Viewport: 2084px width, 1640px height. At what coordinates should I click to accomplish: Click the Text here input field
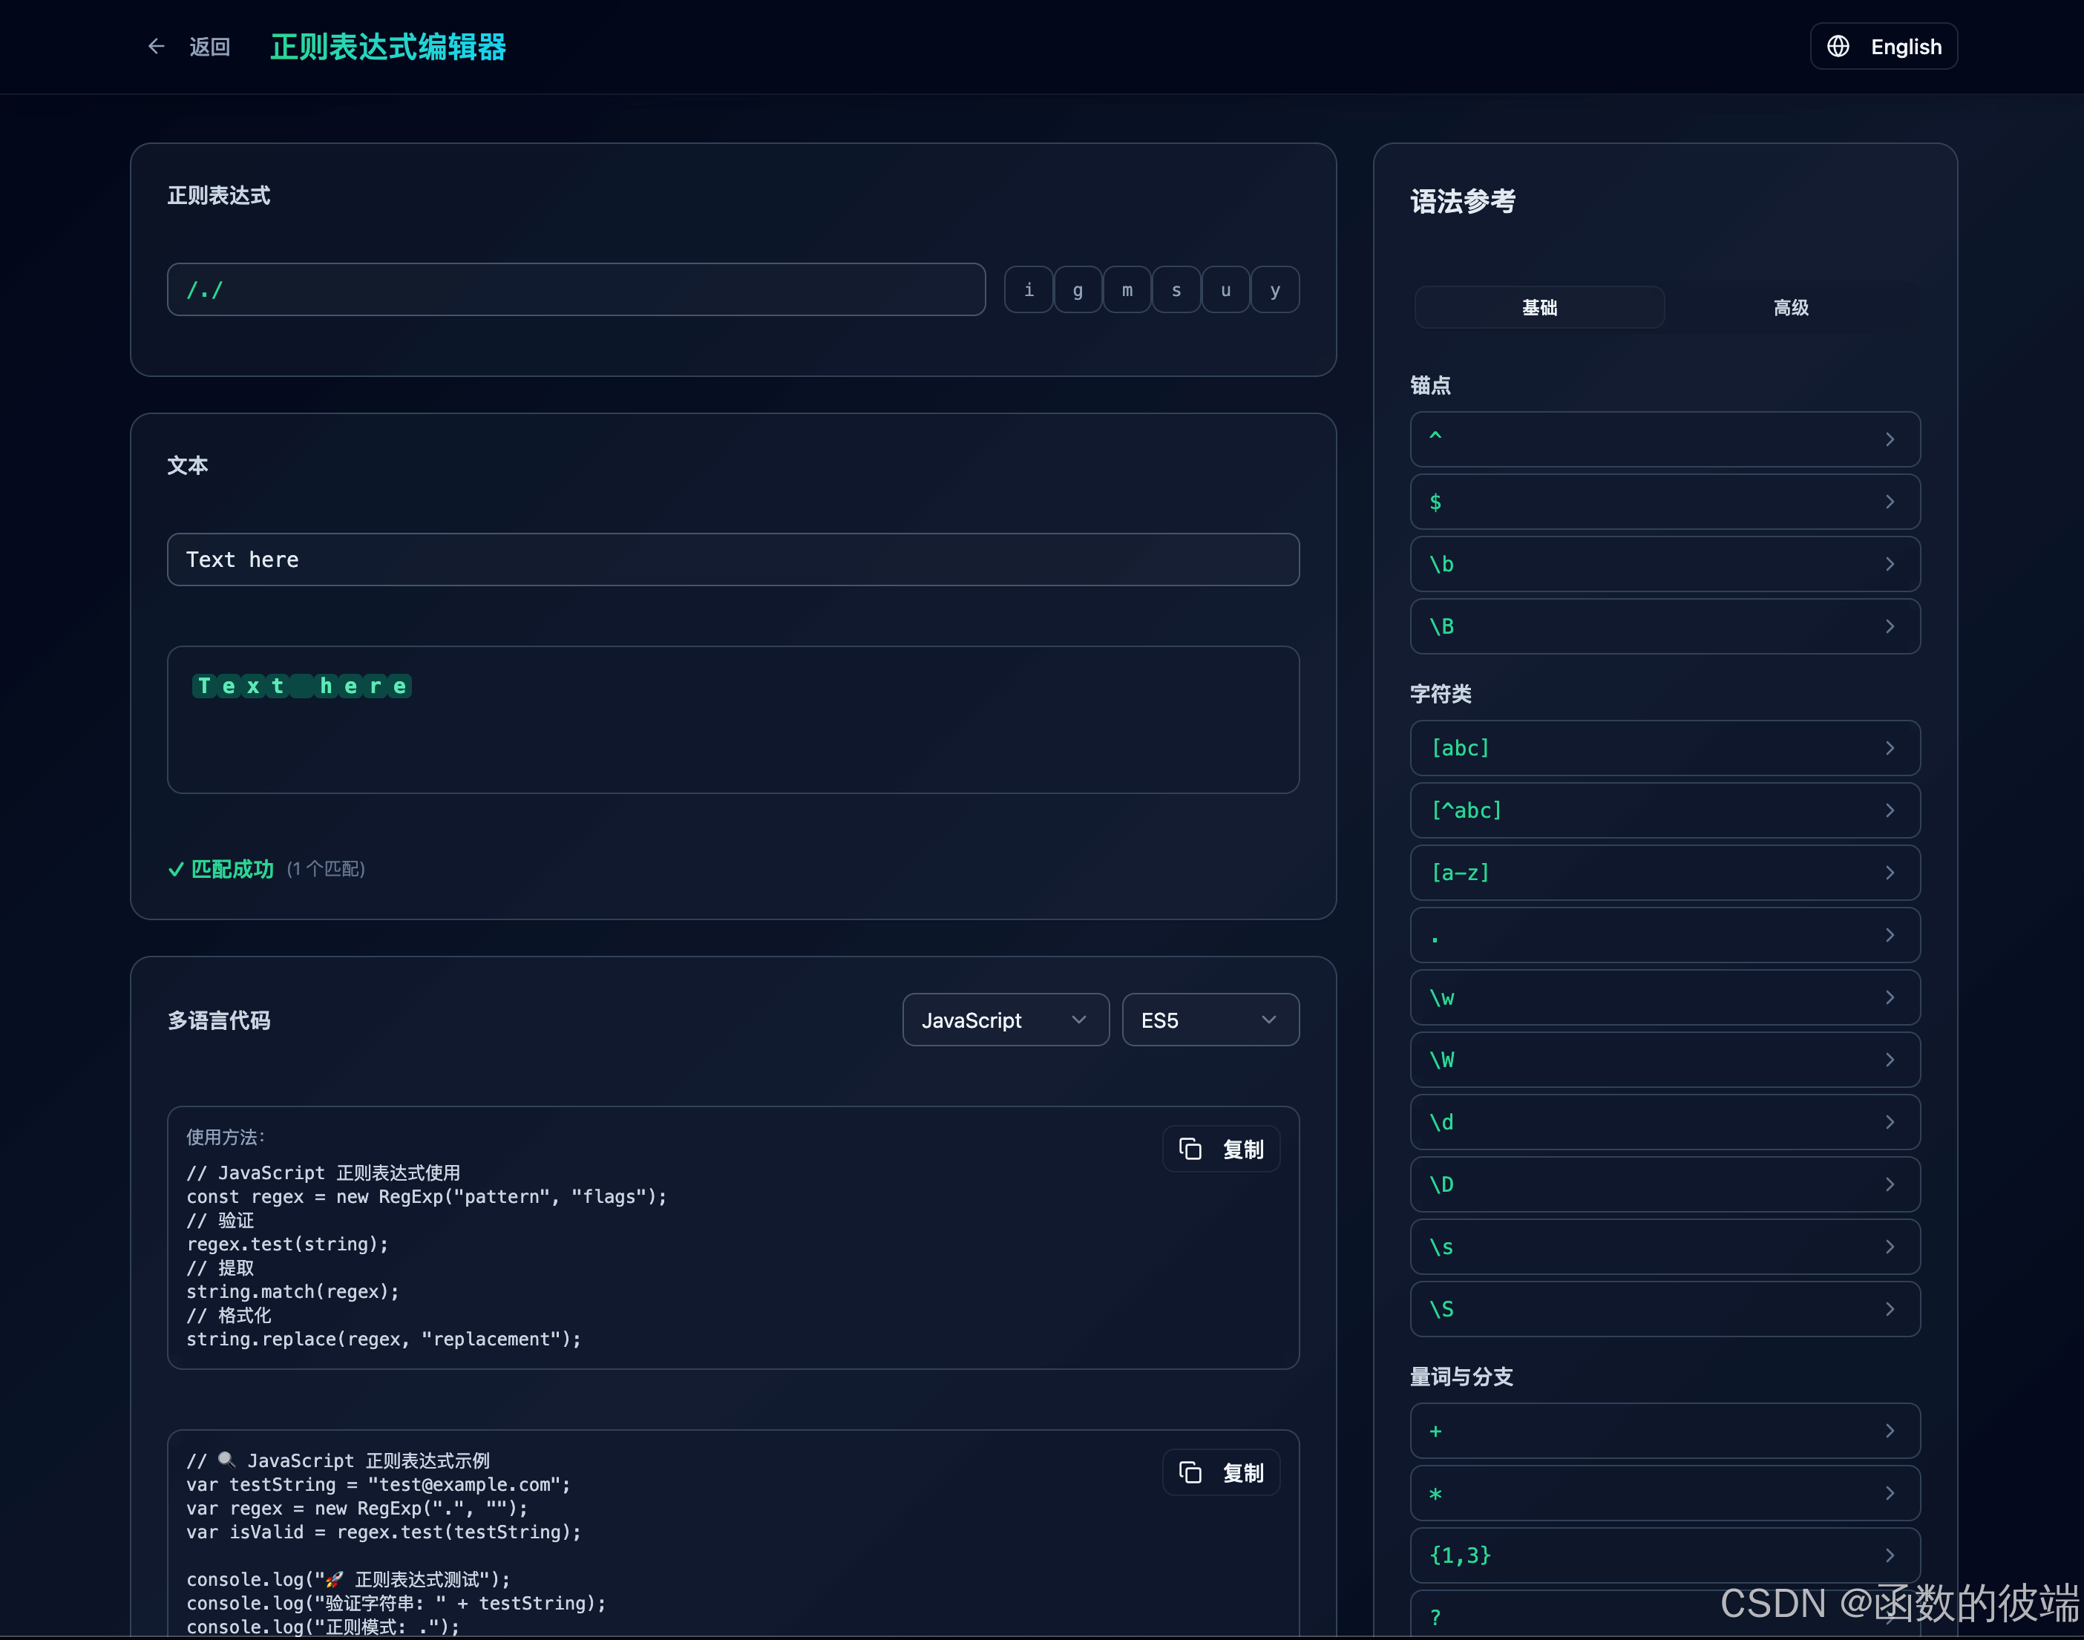click(x=732, y=560)
